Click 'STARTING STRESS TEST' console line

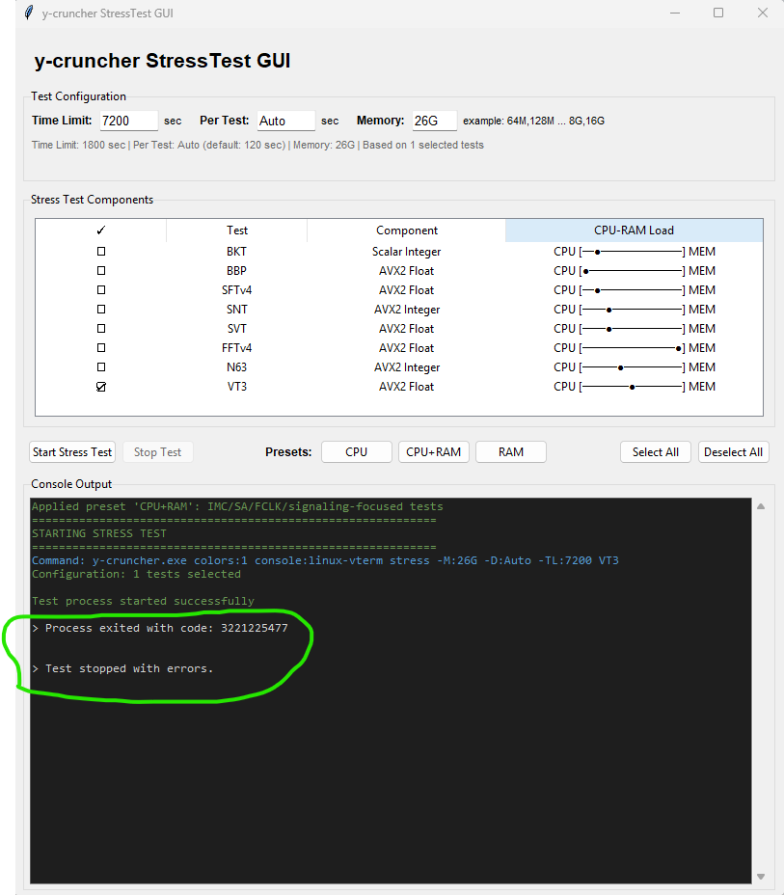[x=99, y=533]
